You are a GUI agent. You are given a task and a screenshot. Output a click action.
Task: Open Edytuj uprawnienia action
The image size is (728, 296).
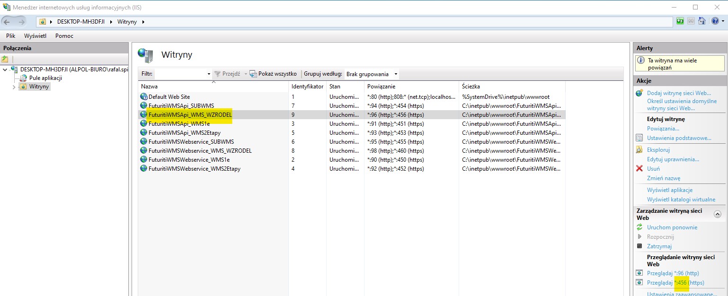tap(673, 159)
